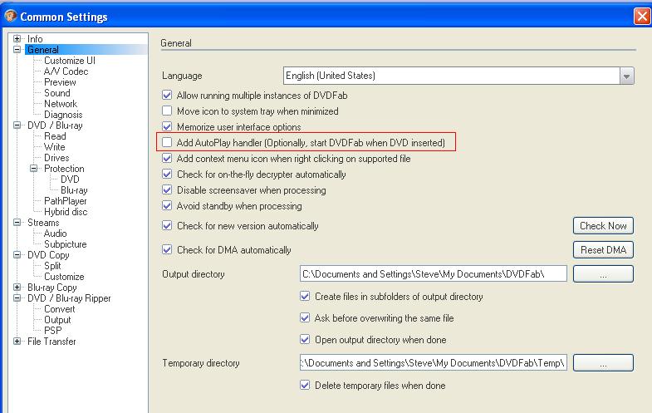This screenshot has width=652, height=413.
Task: Uncheck Avoid standby when processing
Action: [167, 205]
